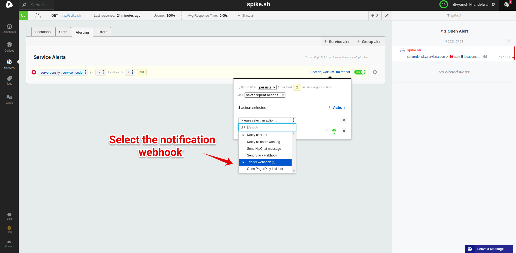Image resolution: width=516 pixels, height=253 pixels.
Task: Click the top Search field
Action: 37,5
